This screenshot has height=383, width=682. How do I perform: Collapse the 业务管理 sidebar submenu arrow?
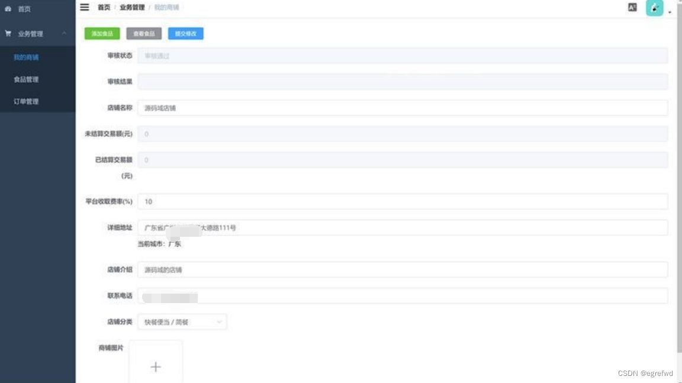[64, 34]
